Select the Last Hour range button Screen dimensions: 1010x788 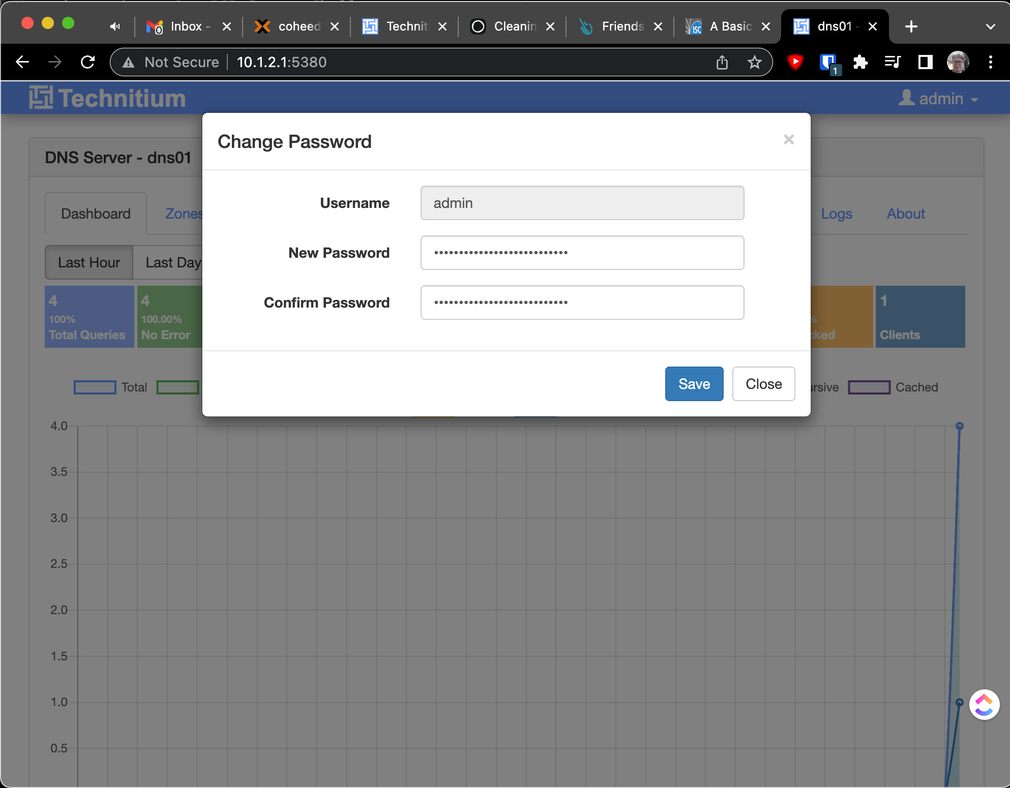[89, 262]
